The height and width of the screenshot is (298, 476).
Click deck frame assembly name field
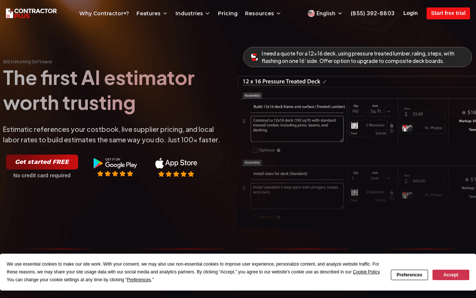[x=297, y=107]
